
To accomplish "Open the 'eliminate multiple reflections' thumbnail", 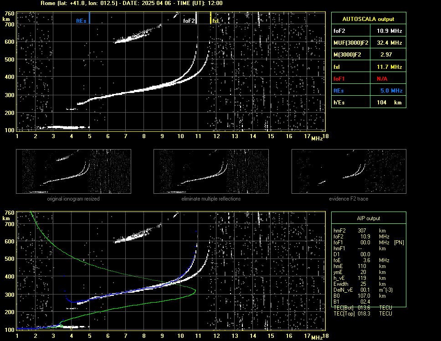I will click(211, 171).
